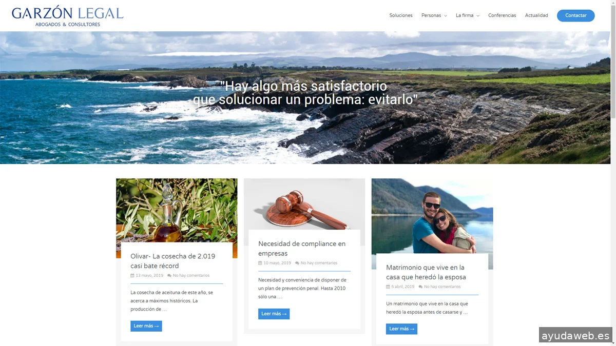Open the Soluciones menu item
616x346 pixels.
click(401, 15)
